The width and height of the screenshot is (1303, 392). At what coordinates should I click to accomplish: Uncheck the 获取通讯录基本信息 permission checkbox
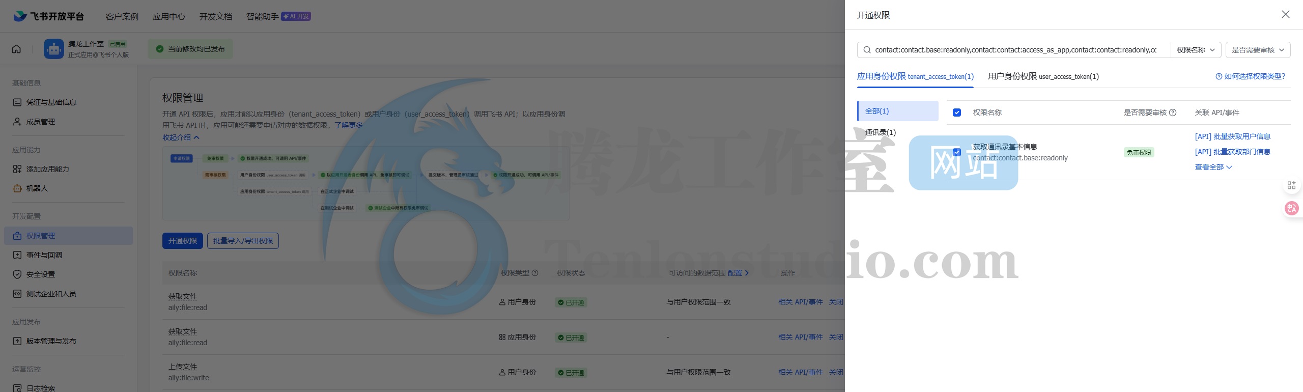[x=957, y=152]
